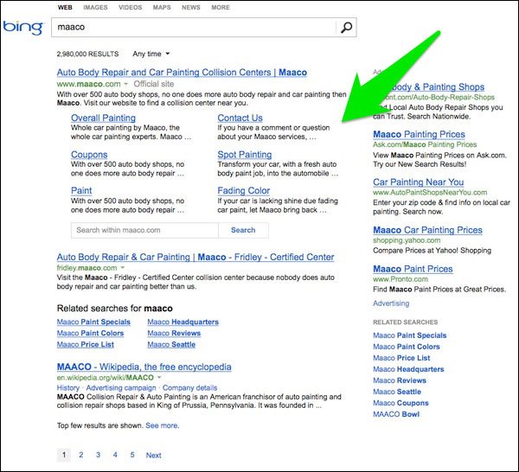Switch to the MAPS tab
519x472 pixels.
pyautogui.click(x=162, y=7)
